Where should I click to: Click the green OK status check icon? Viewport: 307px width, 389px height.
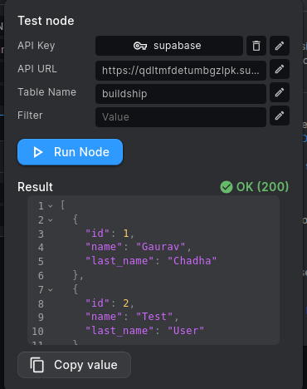(x=227, y=187)
